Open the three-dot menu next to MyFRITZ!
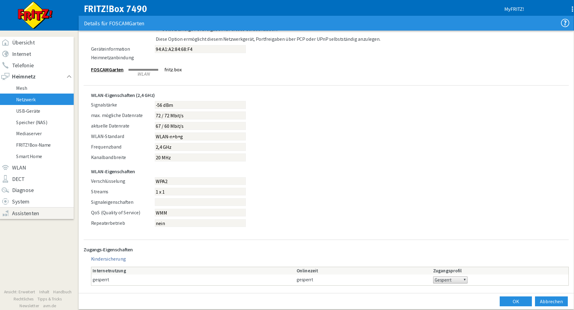Screen dimensions: 574x310 (x=572, y=9)
